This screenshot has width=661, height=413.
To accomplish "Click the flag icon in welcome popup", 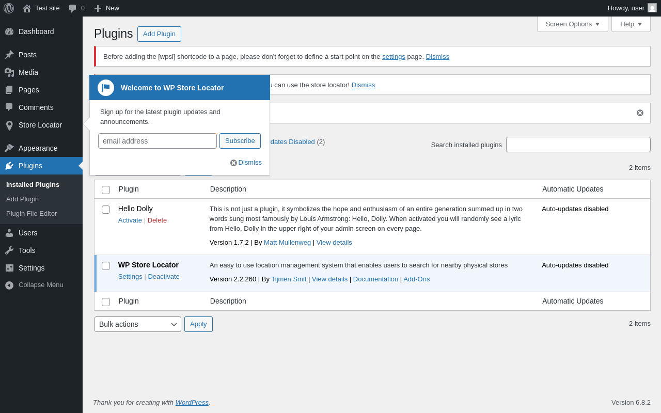I will (106, 88).
